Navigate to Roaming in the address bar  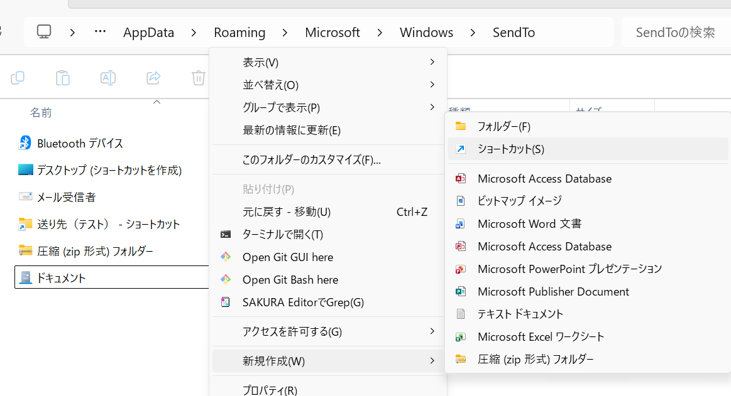[239, 33]
